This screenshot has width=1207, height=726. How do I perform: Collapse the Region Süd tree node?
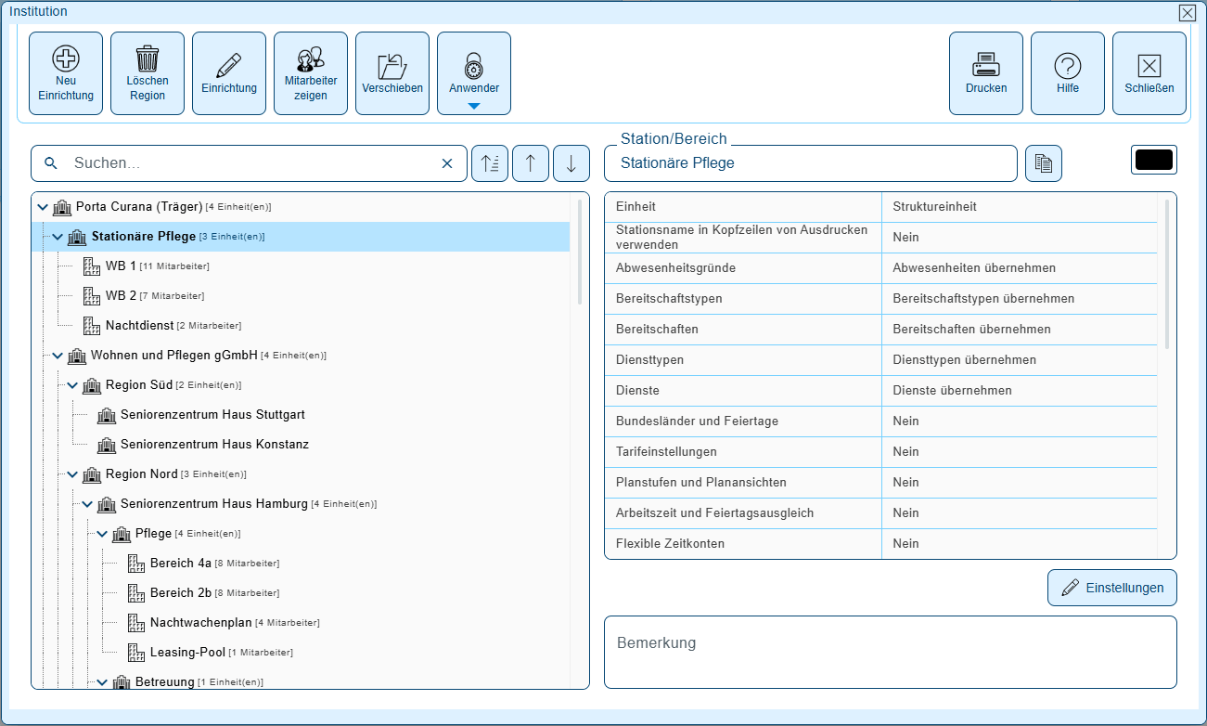coord(72,385)
